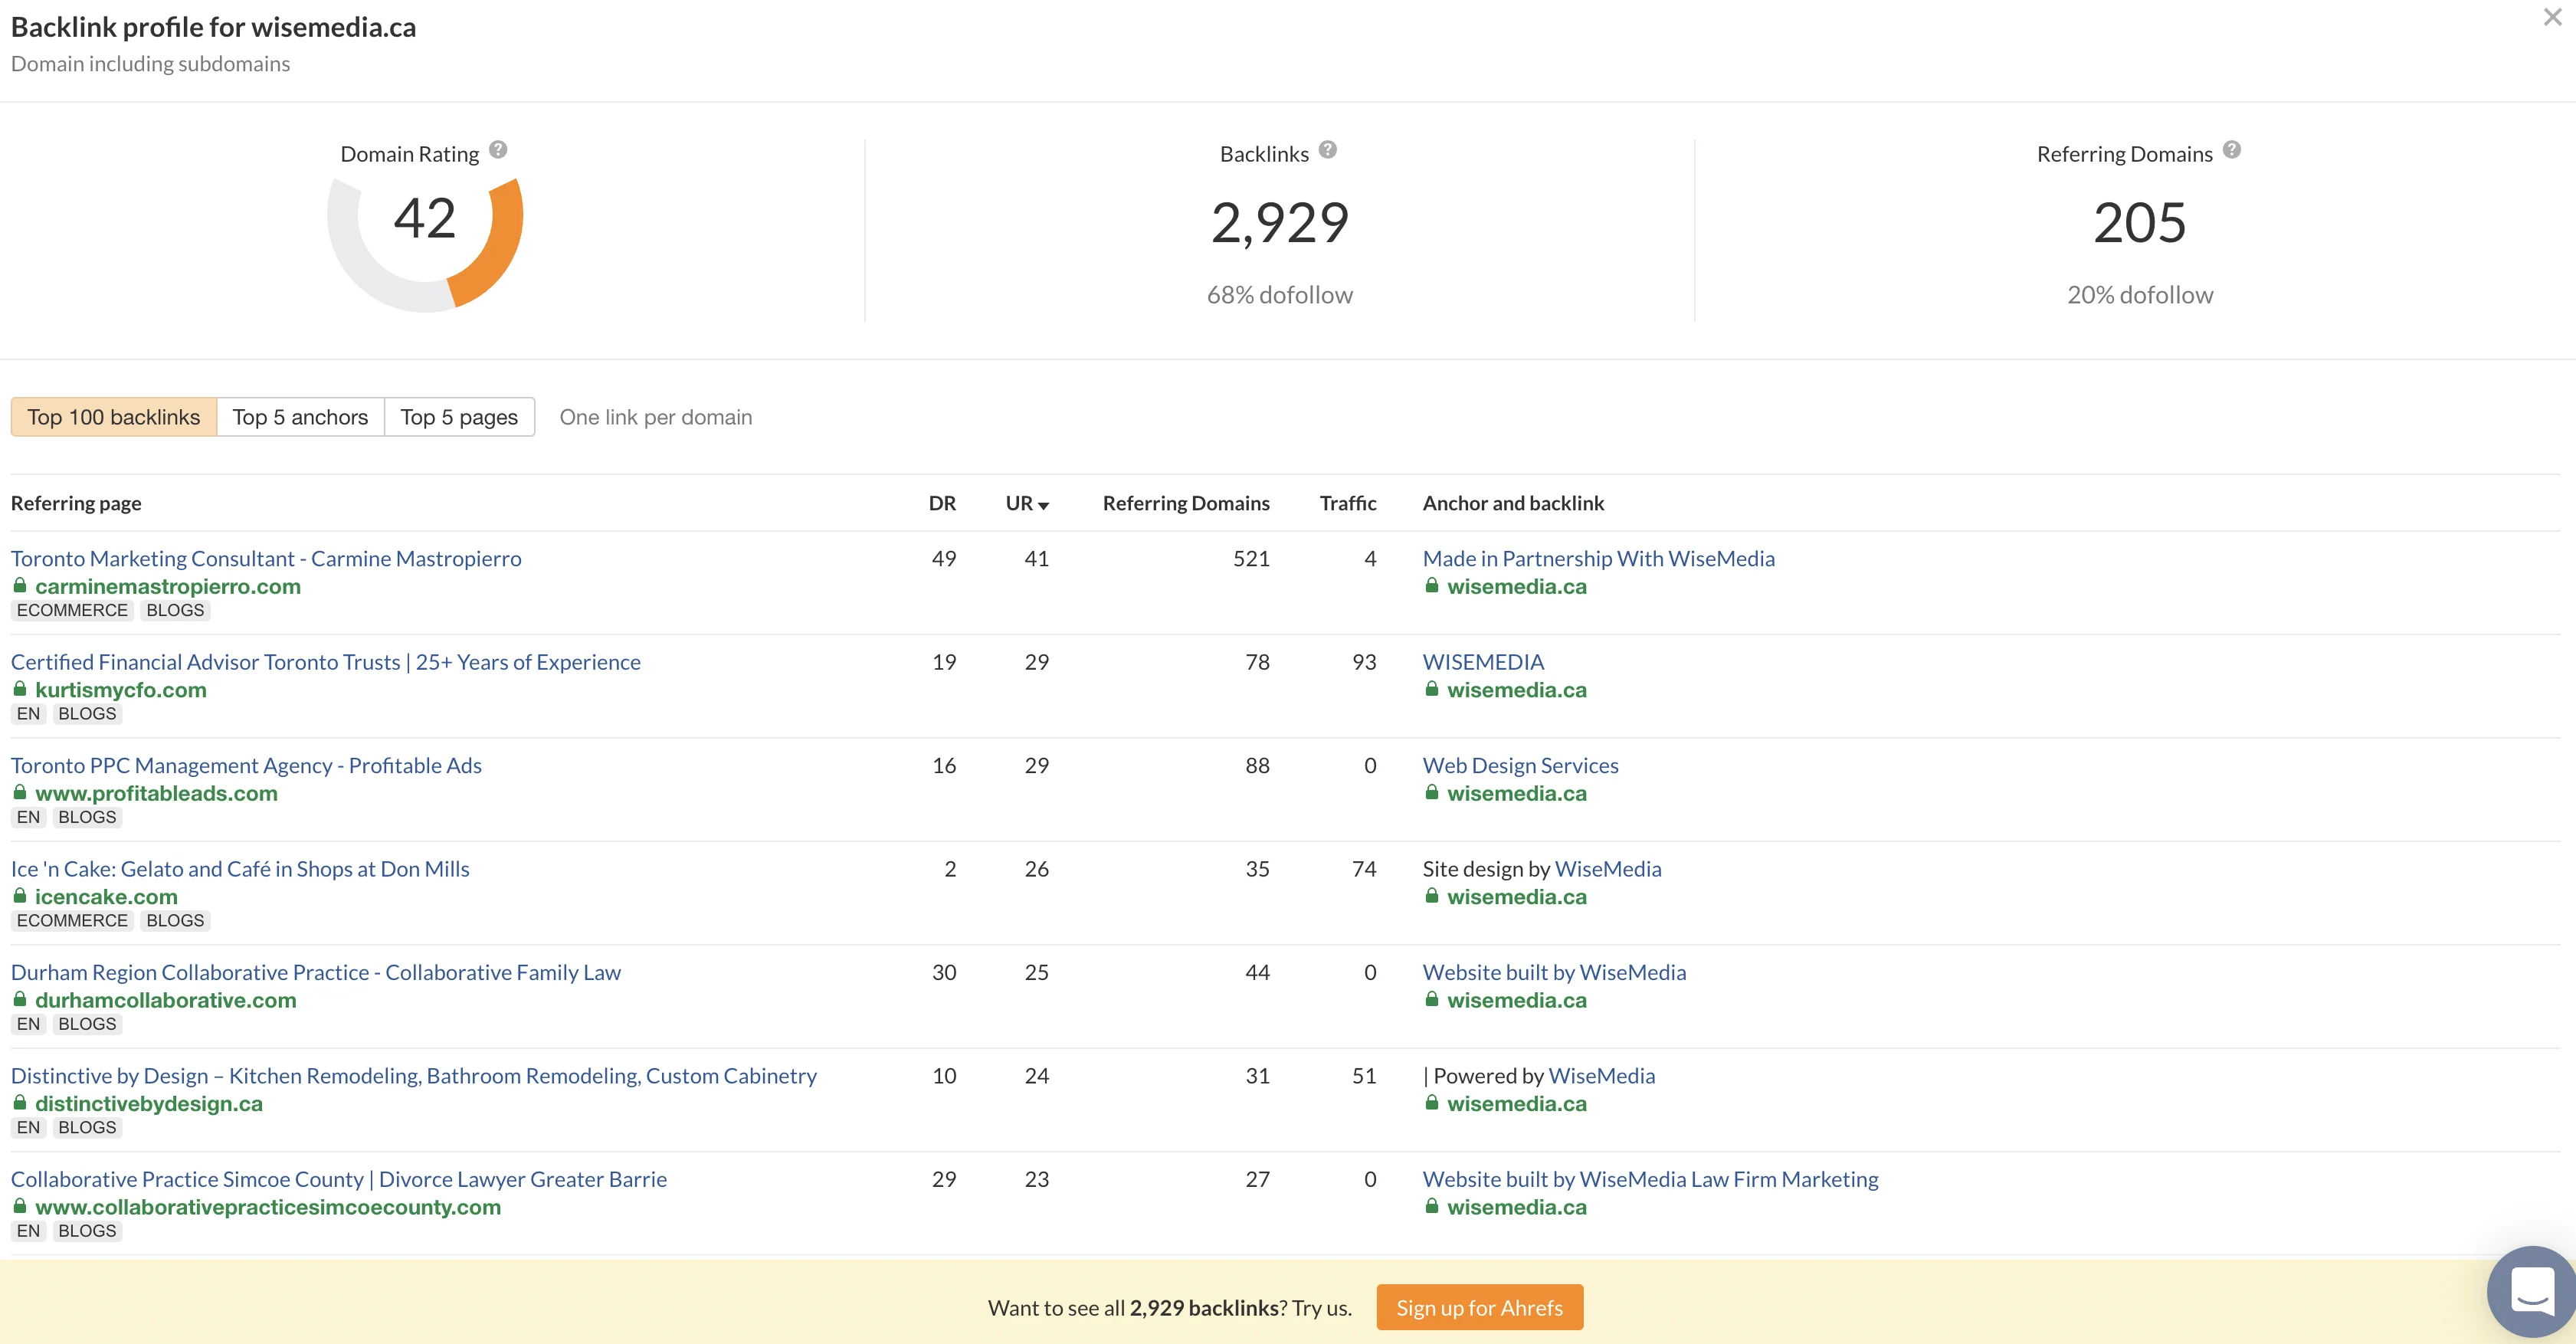Click wisemedia.ca backlink in icencake row
The height and width of the screenshot is (1344, 2576).
1516,897
